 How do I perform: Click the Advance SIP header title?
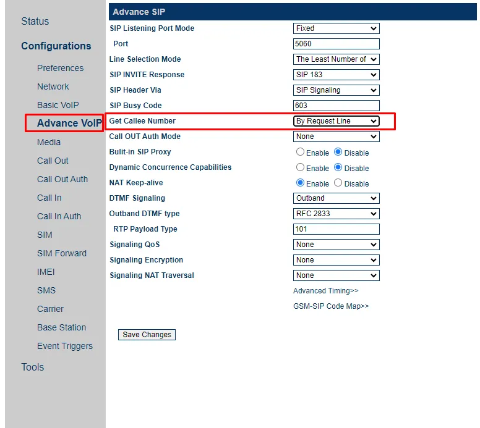pos(139,12)
